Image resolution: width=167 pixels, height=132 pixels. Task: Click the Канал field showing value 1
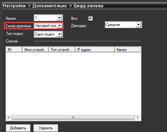(45, 17)
